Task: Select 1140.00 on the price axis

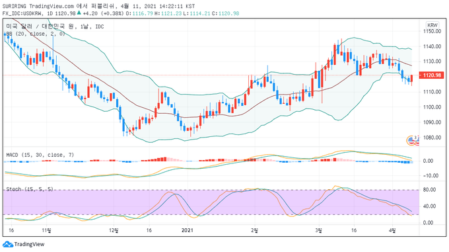Action: click(432, 46)
